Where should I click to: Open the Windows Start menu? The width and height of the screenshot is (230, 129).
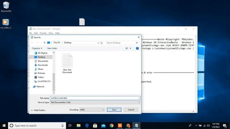pos(4,125)
